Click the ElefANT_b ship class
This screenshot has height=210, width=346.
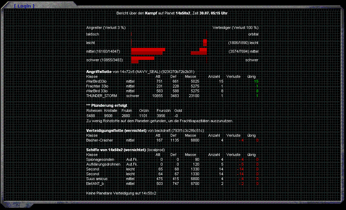tap(95, 183)
